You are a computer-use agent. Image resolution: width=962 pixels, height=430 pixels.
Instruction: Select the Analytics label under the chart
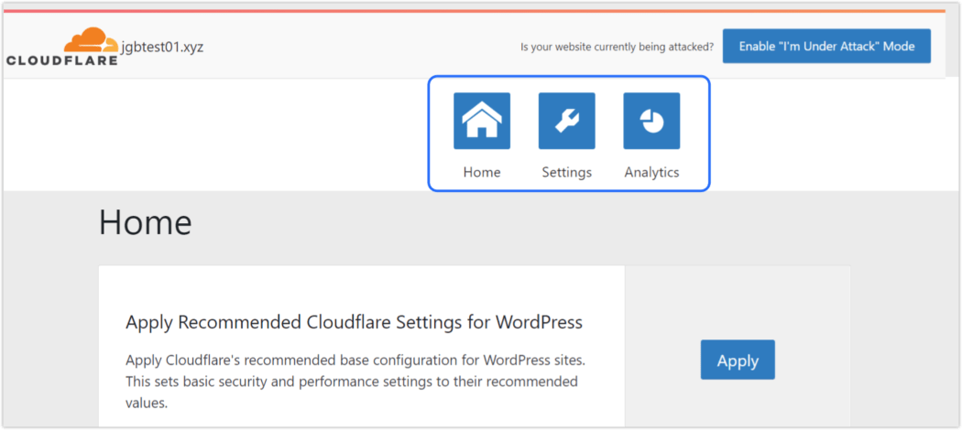point(651,172)
